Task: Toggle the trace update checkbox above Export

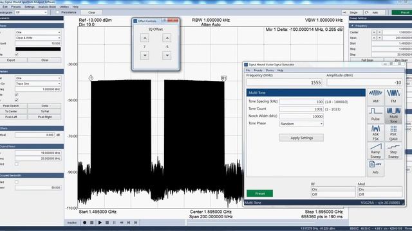Action: [17, 55]
